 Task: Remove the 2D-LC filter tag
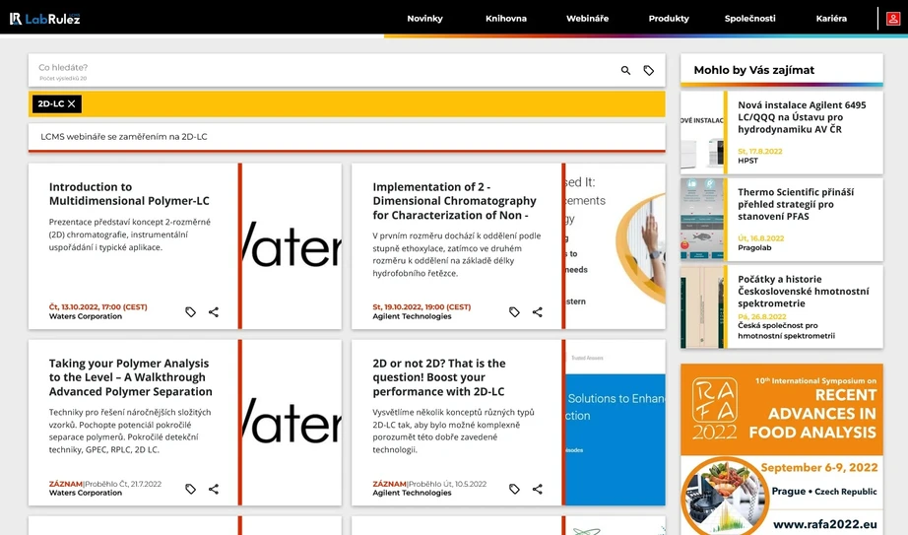[72, 103]
